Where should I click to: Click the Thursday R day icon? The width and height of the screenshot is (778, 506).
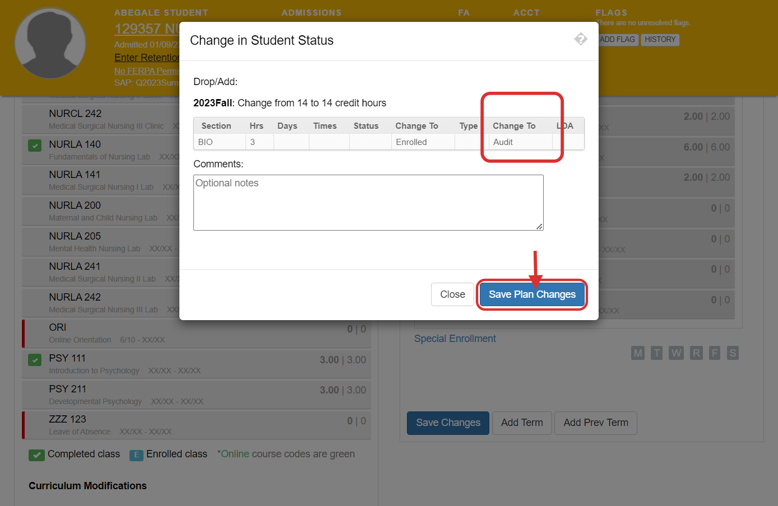(696, 353)
